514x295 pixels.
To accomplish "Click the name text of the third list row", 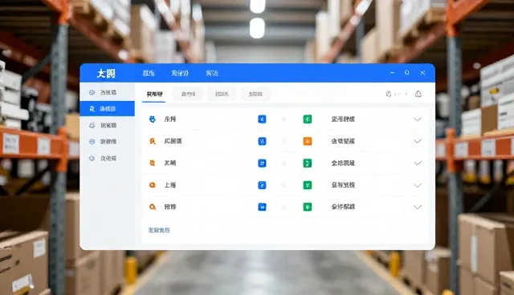I will pos(169,163).
